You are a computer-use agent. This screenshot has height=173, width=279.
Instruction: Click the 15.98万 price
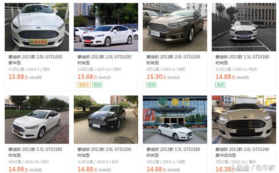(18, 77)
